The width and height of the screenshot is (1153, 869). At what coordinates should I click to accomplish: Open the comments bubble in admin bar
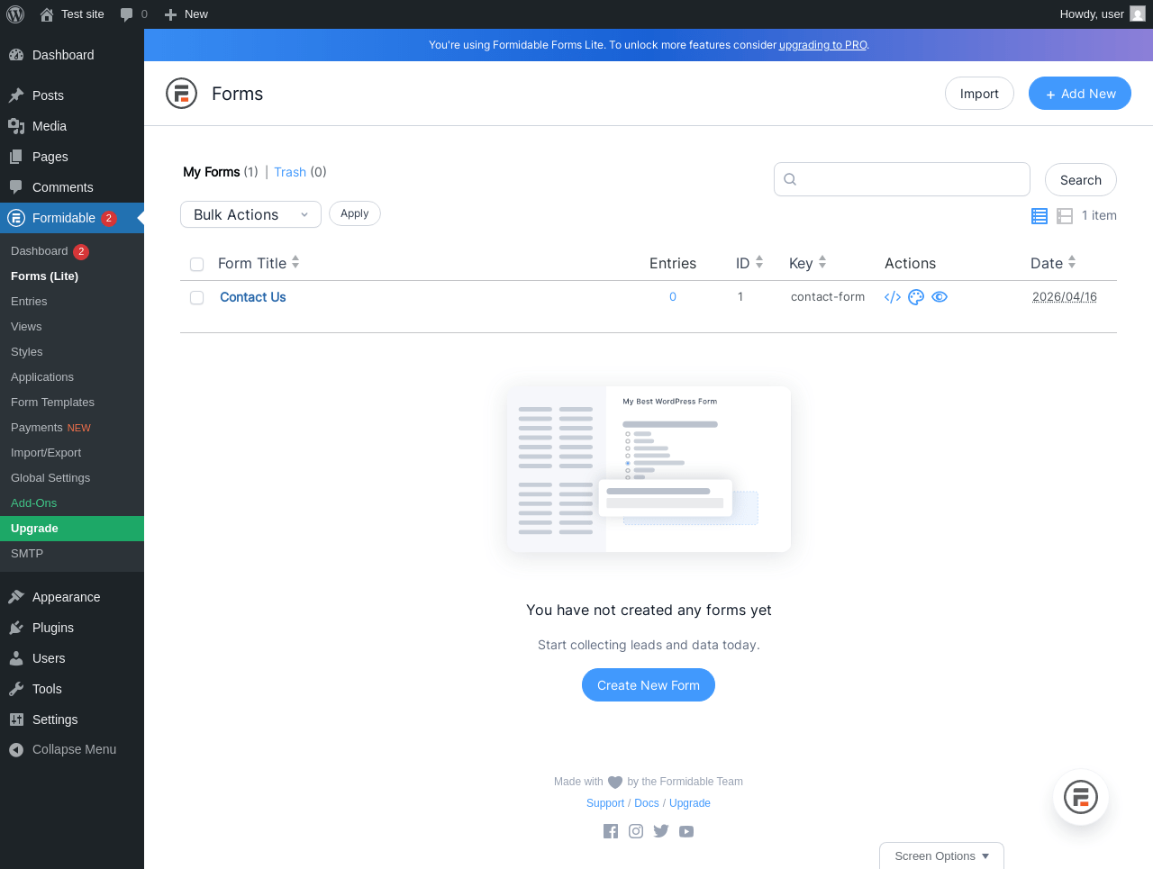click(x=127, y=14)
